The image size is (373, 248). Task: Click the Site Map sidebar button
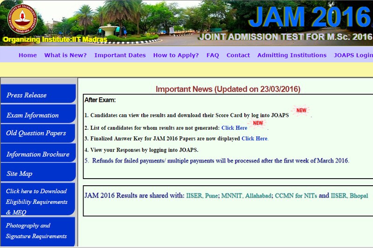[x=38, y=173]
